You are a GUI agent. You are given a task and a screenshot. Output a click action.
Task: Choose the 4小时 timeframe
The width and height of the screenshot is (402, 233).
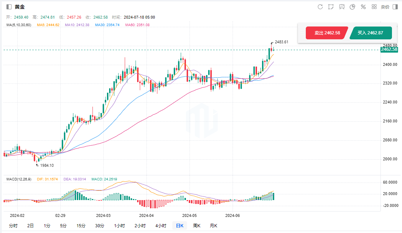pos(160,225)
